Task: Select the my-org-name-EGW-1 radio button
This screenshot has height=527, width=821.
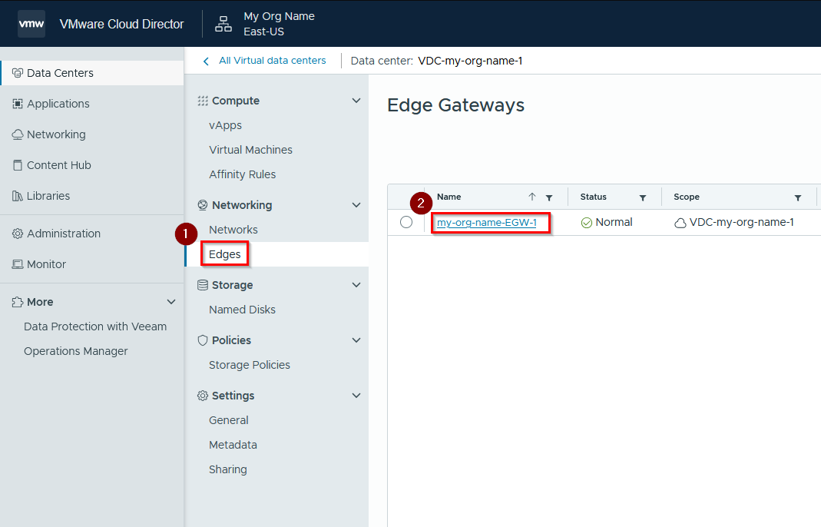Action: tap(406, 222)
